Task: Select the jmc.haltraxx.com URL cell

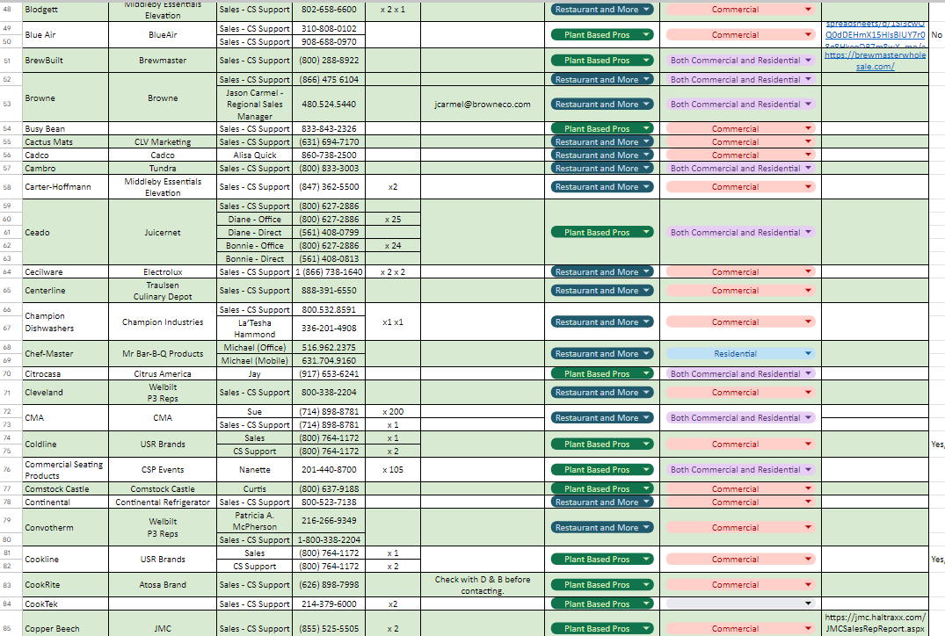Action: tap(875, 623)
